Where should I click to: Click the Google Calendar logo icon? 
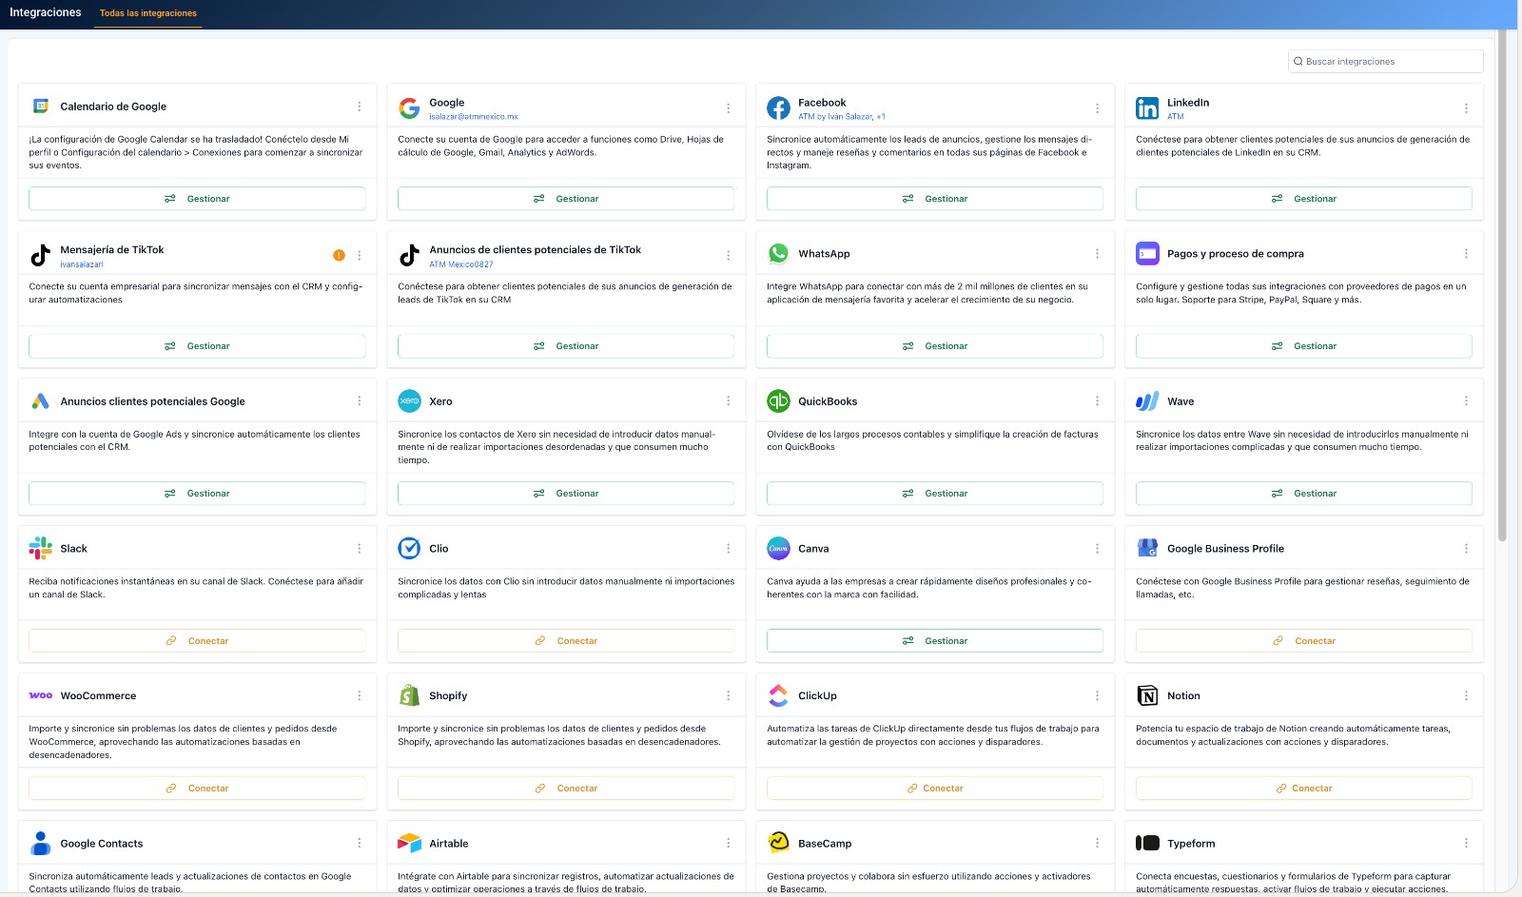[41, 107]
